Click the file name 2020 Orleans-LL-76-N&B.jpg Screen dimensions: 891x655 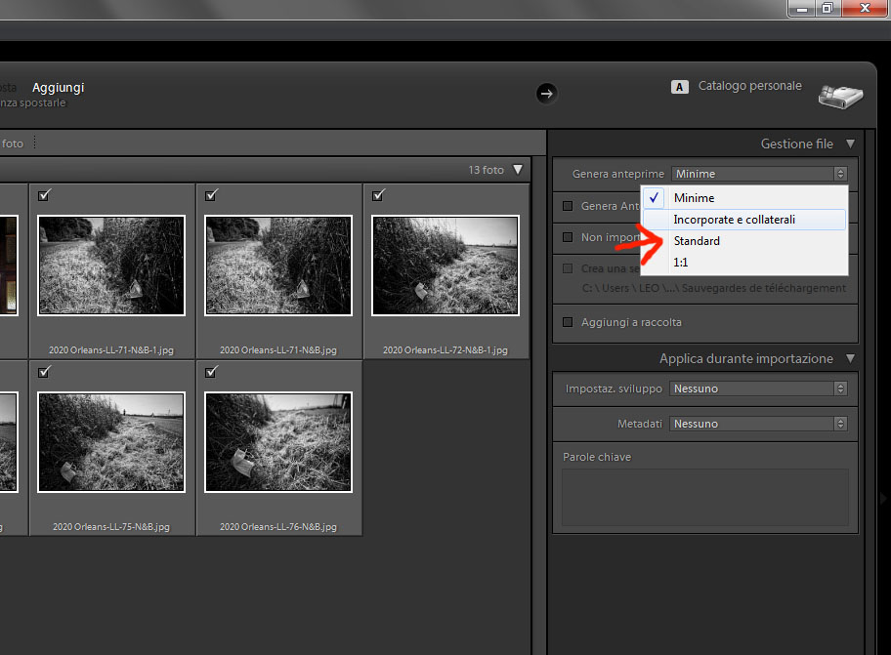[x=278, y=527]
